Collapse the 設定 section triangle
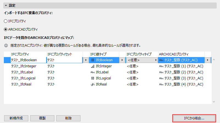 pos(6,6)
